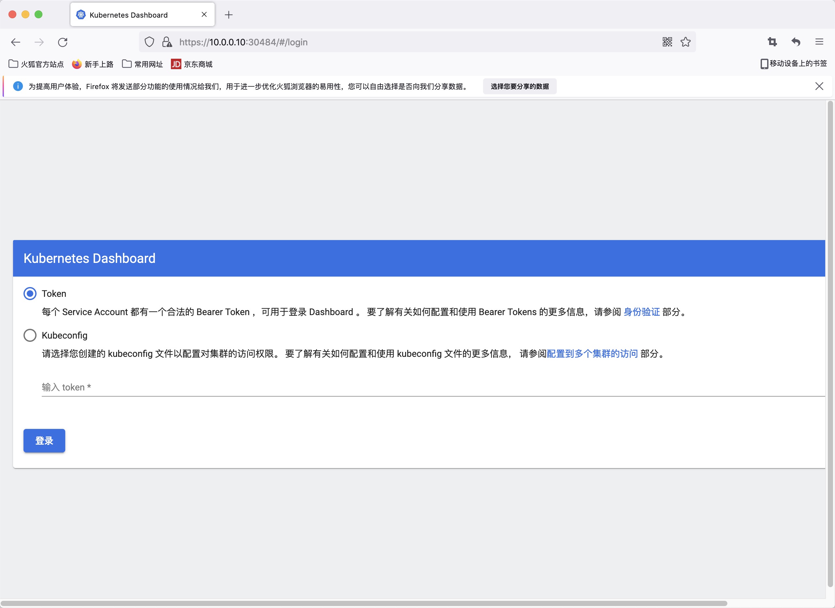Click the horizontal page scrollbar
835x608 pixels.
[364, 603]
